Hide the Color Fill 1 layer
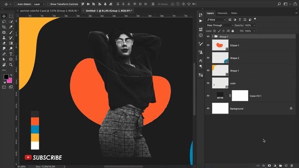This screenshot has height=168, width=299. click(x=208, y=96)
